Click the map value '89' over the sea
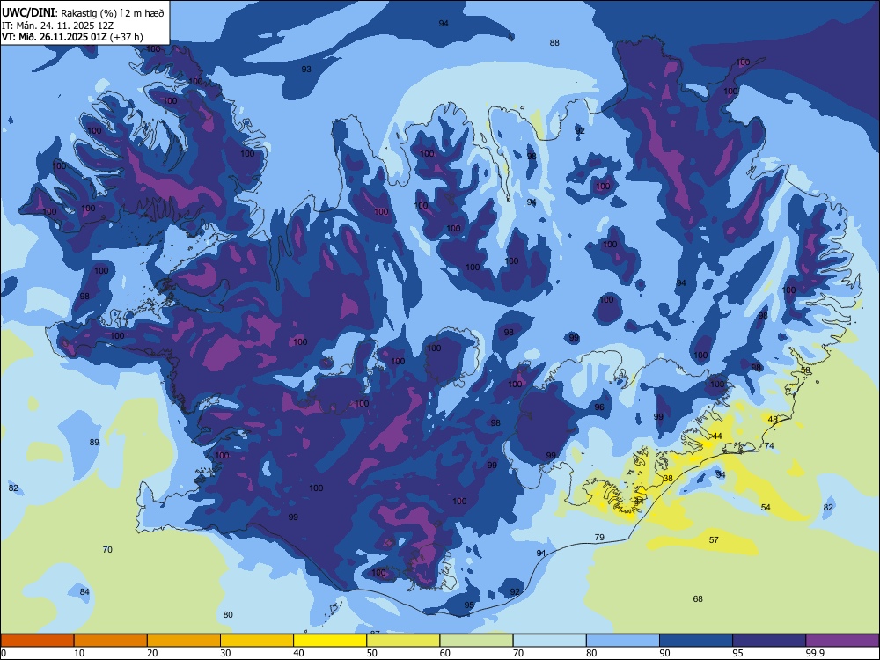This screenshot has width=880, height=660. click(94, 443)
